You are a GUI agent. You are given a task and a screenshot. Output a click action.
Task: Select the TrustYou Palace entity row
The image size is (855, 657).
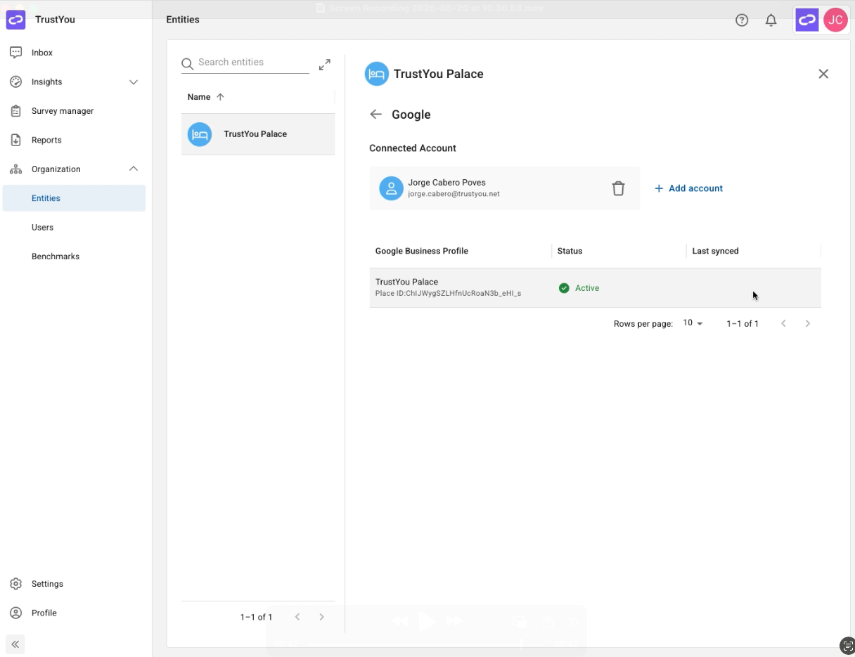[258, 134]
